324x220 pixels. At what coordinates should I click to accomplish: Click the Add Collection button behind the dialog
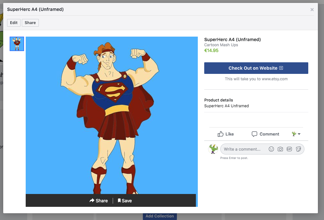pyautogui.click(x=160, y=216)
